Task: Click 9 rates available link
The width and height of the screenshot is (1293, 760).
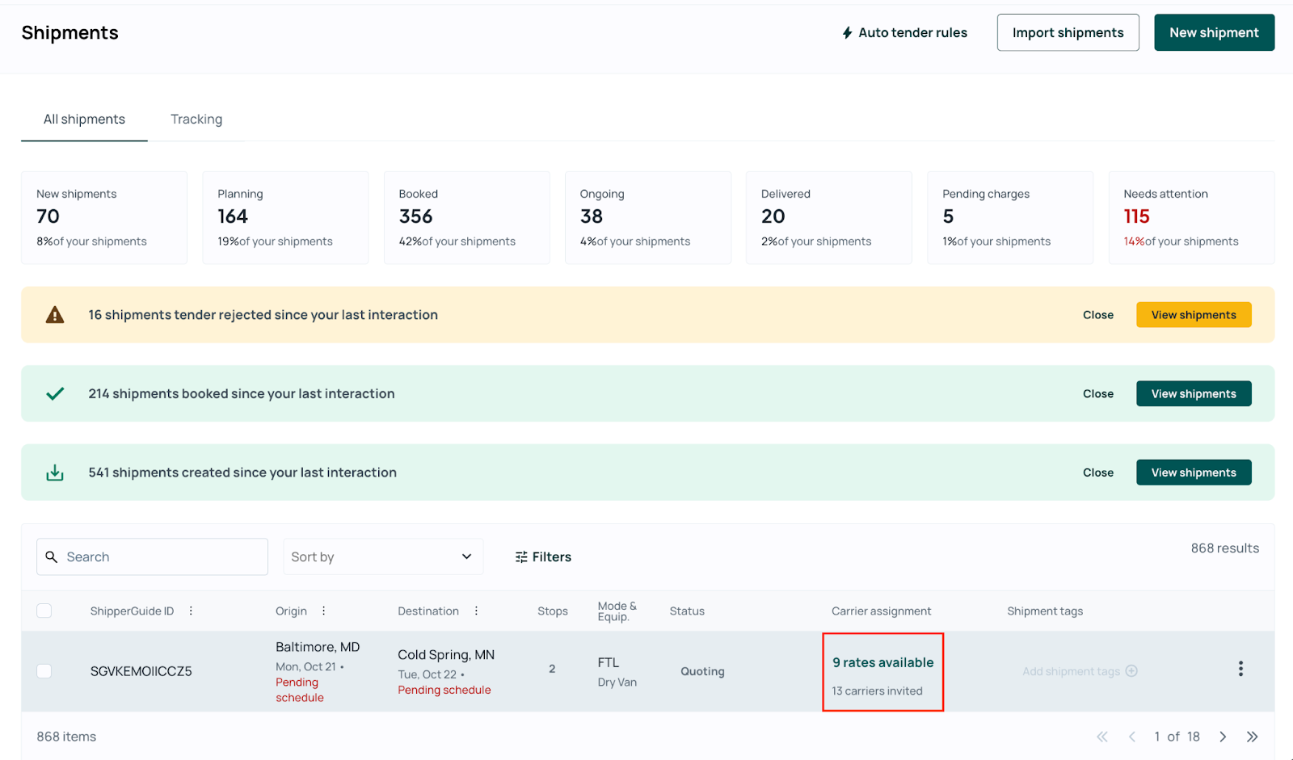Action: coord(883,662)
